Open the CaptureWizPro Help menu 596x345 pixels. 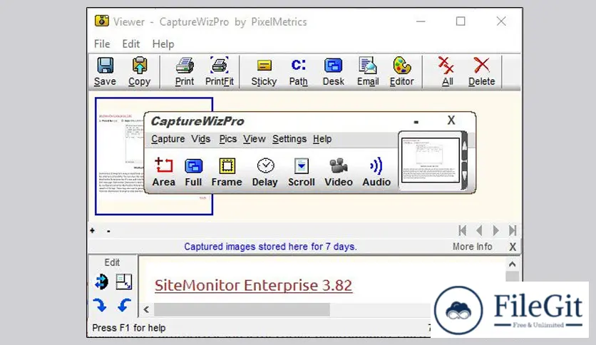tap(322, 139)
